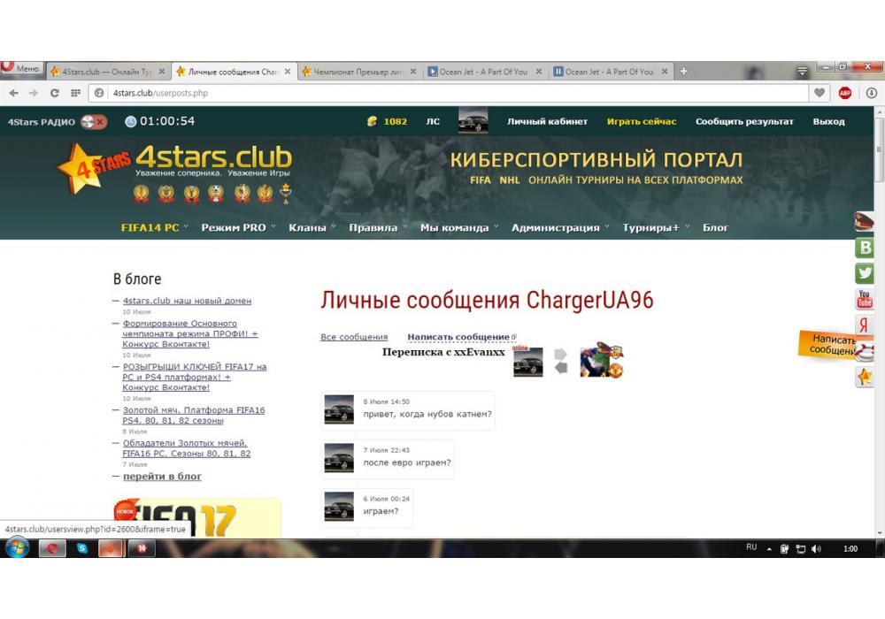Open the Все сообщения link
The width and height of the screenshot is (885, 619).
coord(354,337)
